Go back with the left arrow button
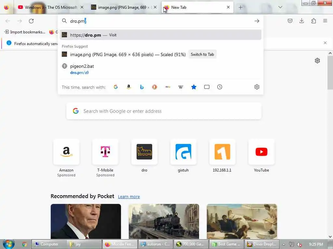The image size is (333, 249). point(8,21)
